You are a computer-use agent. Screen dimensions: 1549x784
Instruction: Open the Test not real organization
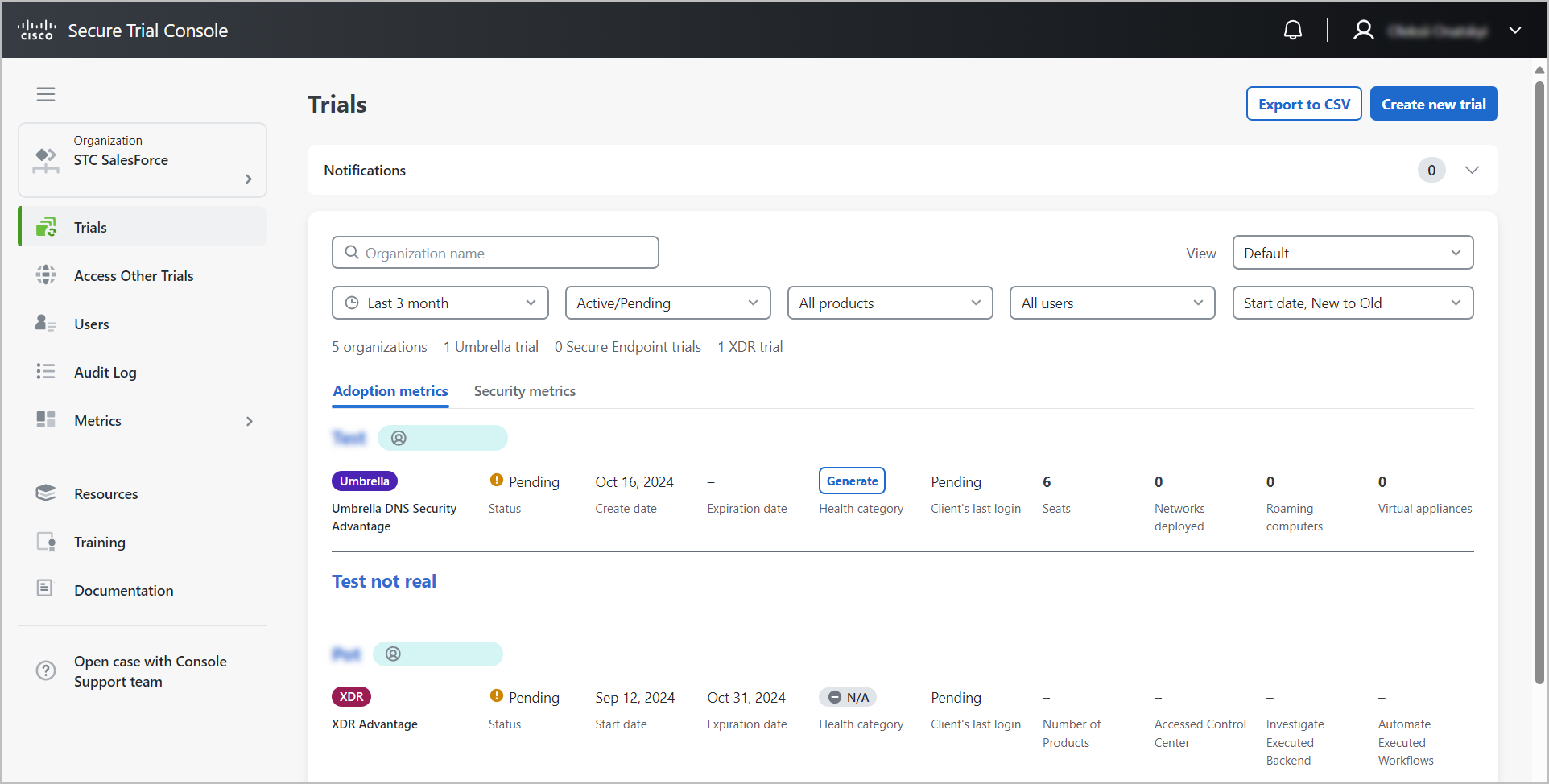(384, 581)
